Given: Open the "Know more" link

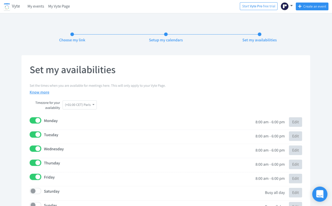Looking at the screenshot, I should 39,92.
